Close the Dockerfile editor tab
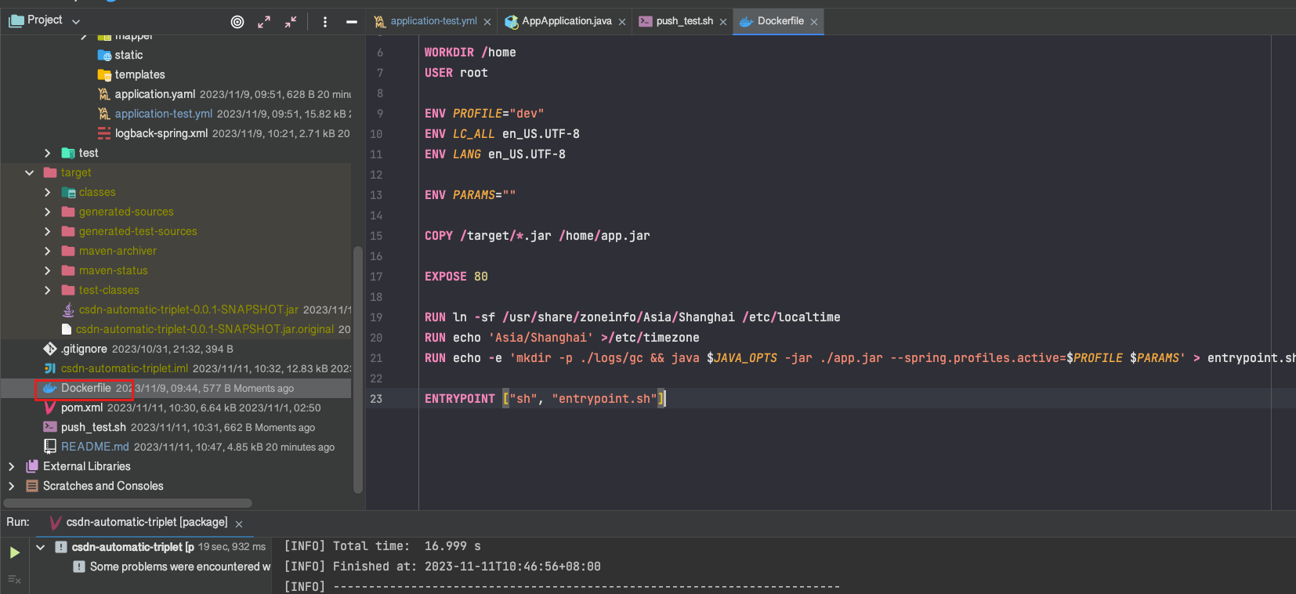Viewport: 1296px width, 594px height. 814,22
